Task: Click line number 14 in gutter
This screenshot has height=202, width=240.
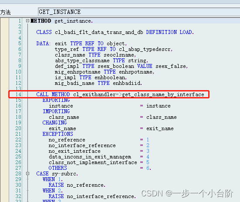Action: coord(18,94)
